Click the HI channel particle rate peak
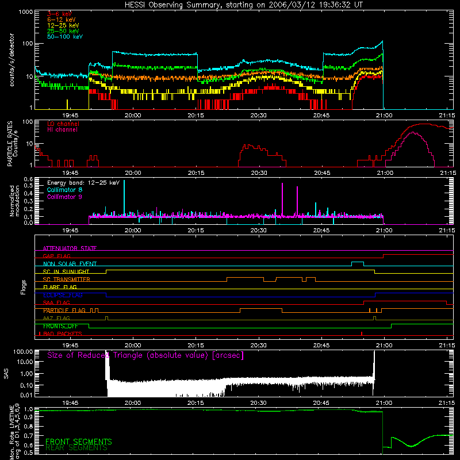Screen dimensions: 460x460 click(413, 133)
